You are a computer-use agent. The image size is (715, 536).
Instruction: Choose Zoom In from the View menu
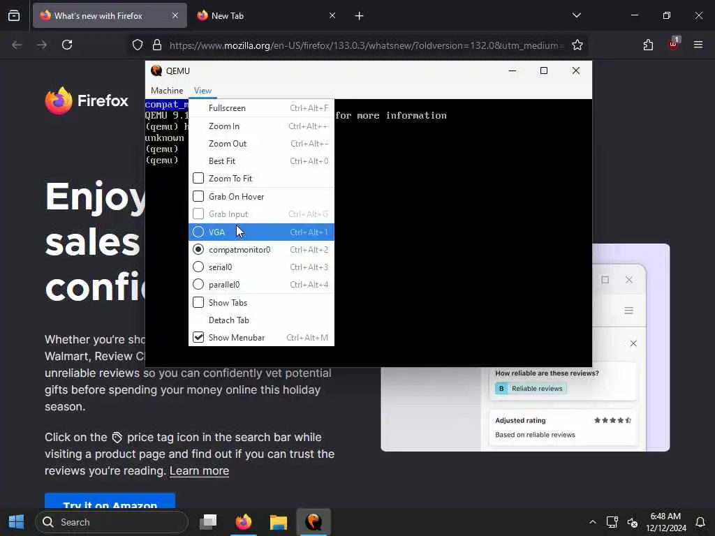click(x=261, y=126)
